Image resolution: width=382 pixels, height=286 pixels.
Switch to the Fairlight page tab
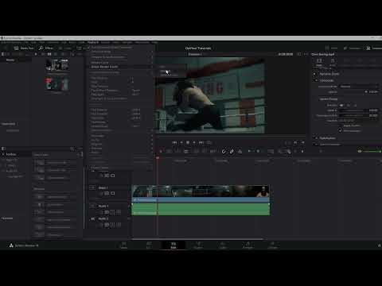[248, 245]
